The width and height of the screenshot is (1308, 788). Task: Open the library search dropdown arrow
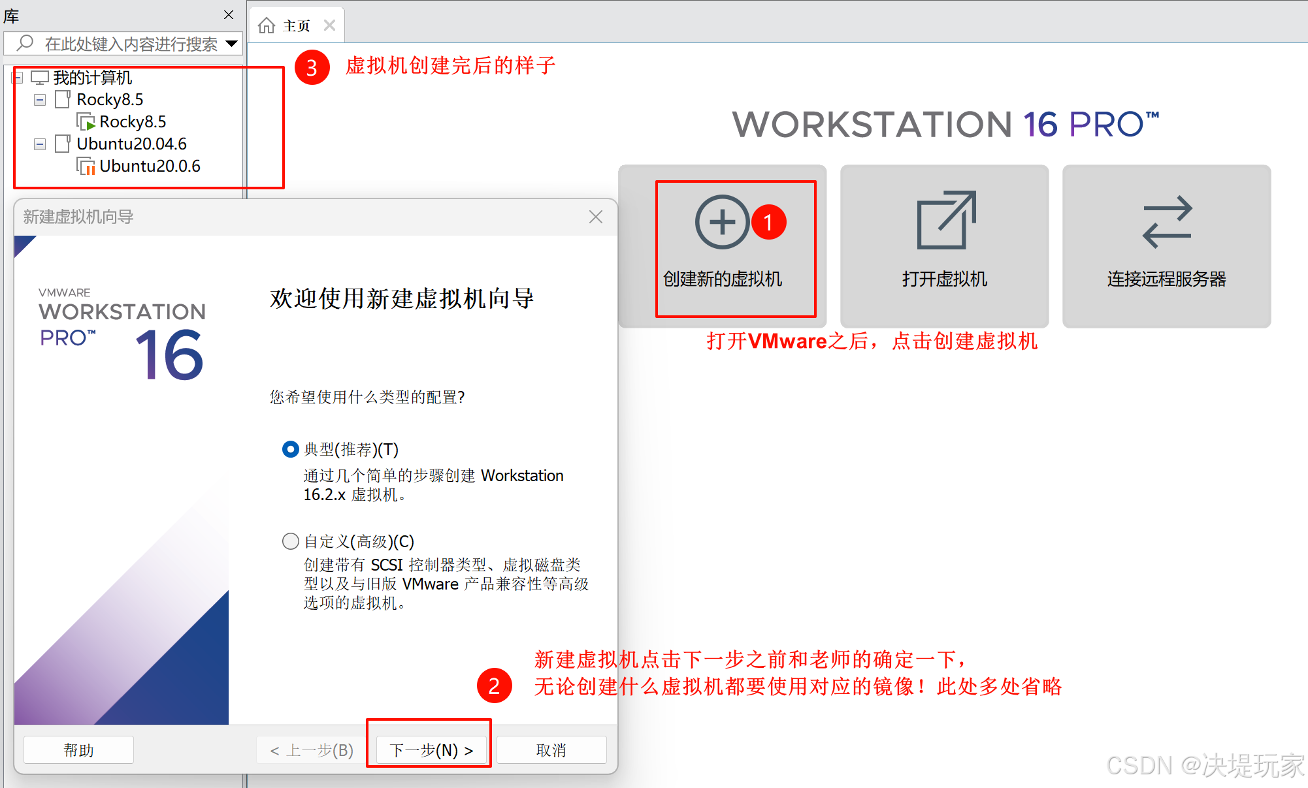point(231,44)
